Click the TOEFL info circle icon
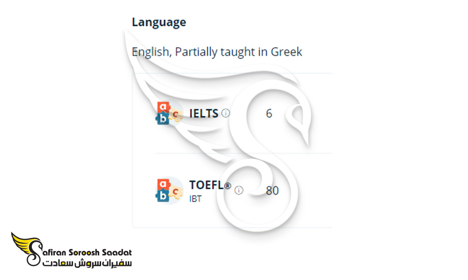Viewport: 468px width, 280px height. (239, 190)
